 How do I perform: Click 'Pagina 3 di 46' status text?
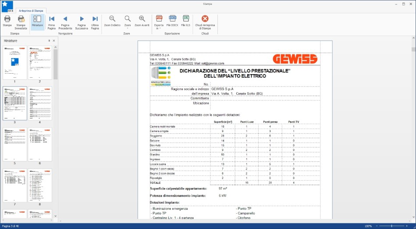click(x=11, y=226)
